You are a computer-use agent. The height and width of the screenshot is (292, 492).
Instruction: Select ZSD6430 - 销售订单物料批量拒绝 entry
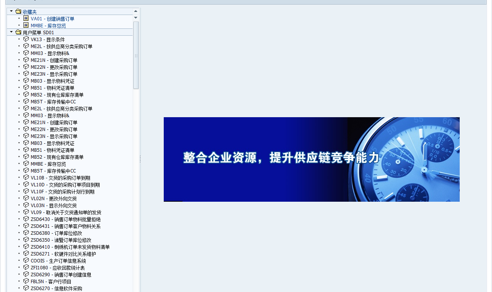65,219
